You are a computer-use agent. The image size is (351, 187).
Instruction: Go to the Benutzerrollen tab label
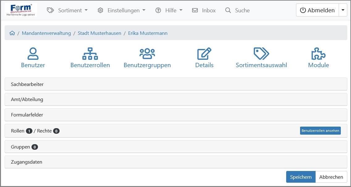tap(90, 65)
